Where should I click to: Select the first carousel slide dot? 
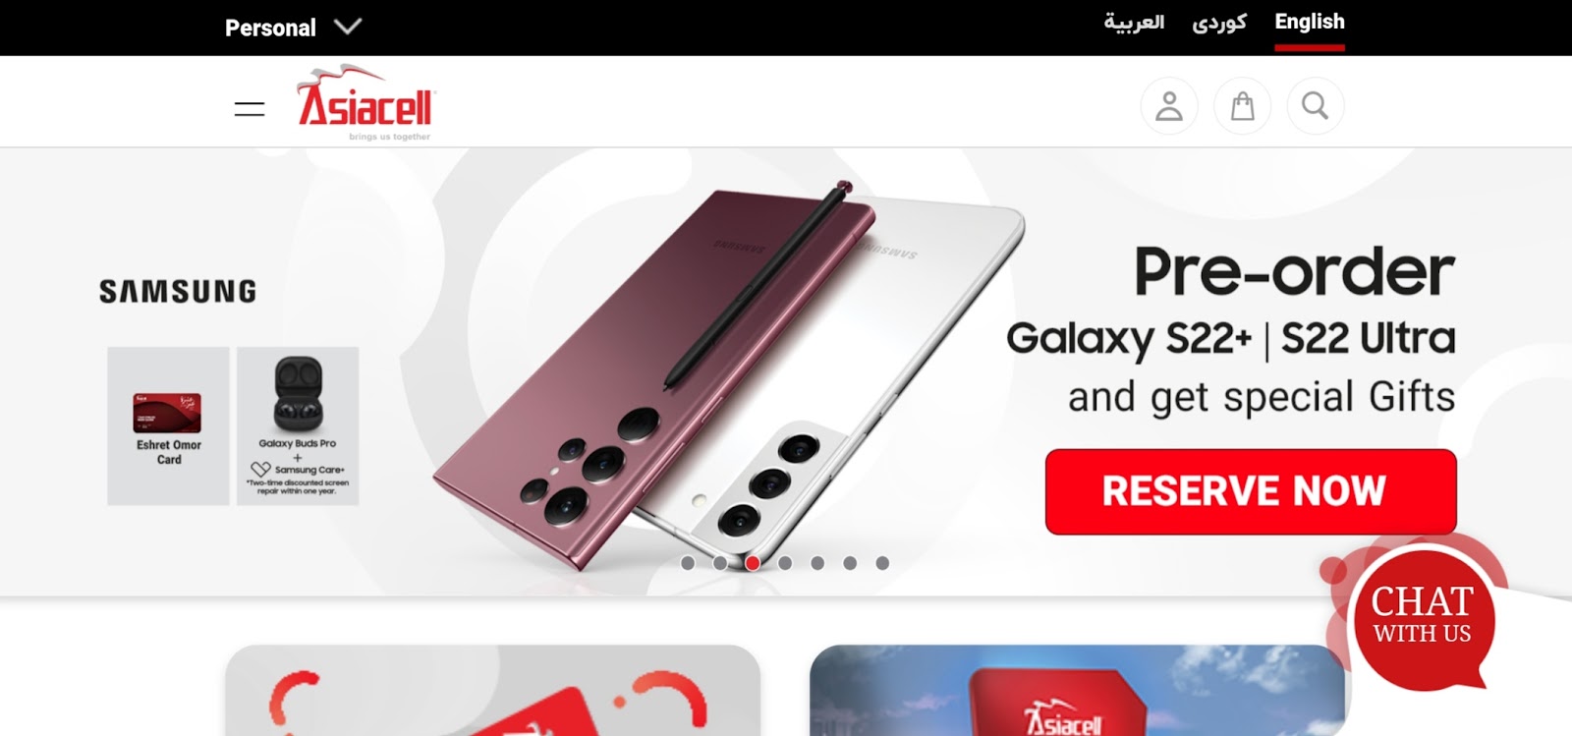[688, 563]
